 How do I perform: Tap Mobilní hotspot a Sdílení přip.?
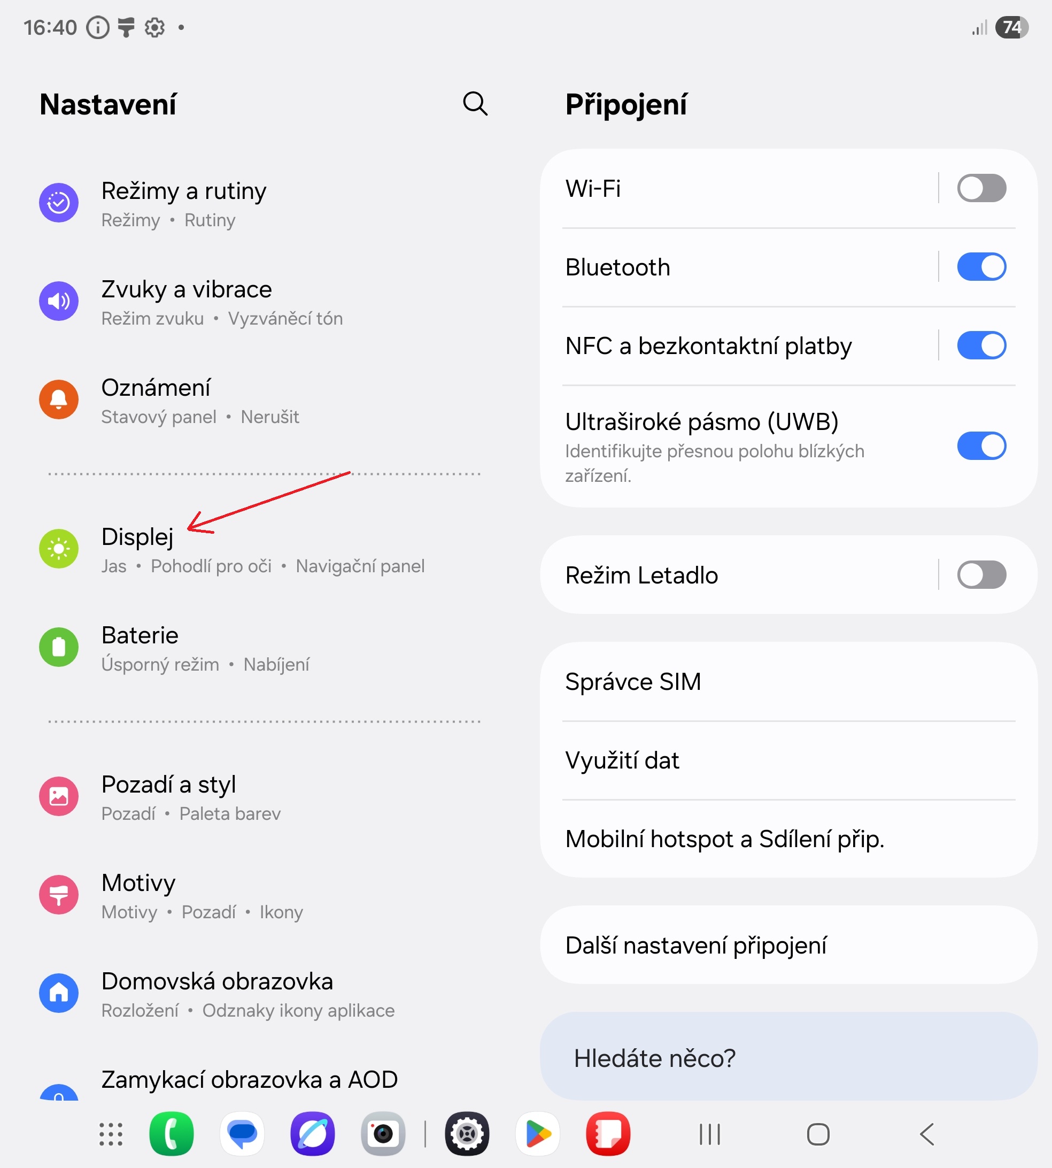pyautogui.click(x=788, y=839)
